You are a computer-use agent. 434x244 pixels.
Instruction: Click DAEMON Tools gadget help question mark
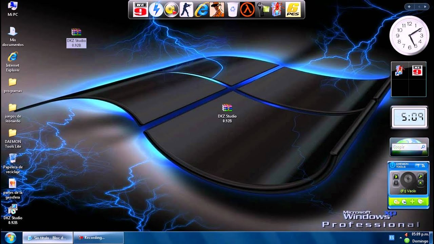pos(418,166)
